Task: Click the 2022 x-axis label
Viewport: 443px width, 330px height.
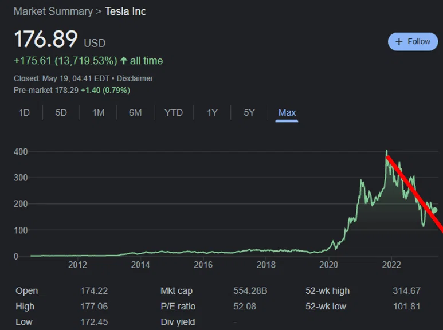Action: point(391,265)
